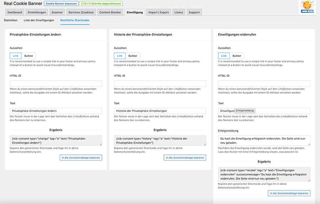Switch to the Scanner tab
Viewport: 320px width, 204px height.
click(x=57, y=12)
